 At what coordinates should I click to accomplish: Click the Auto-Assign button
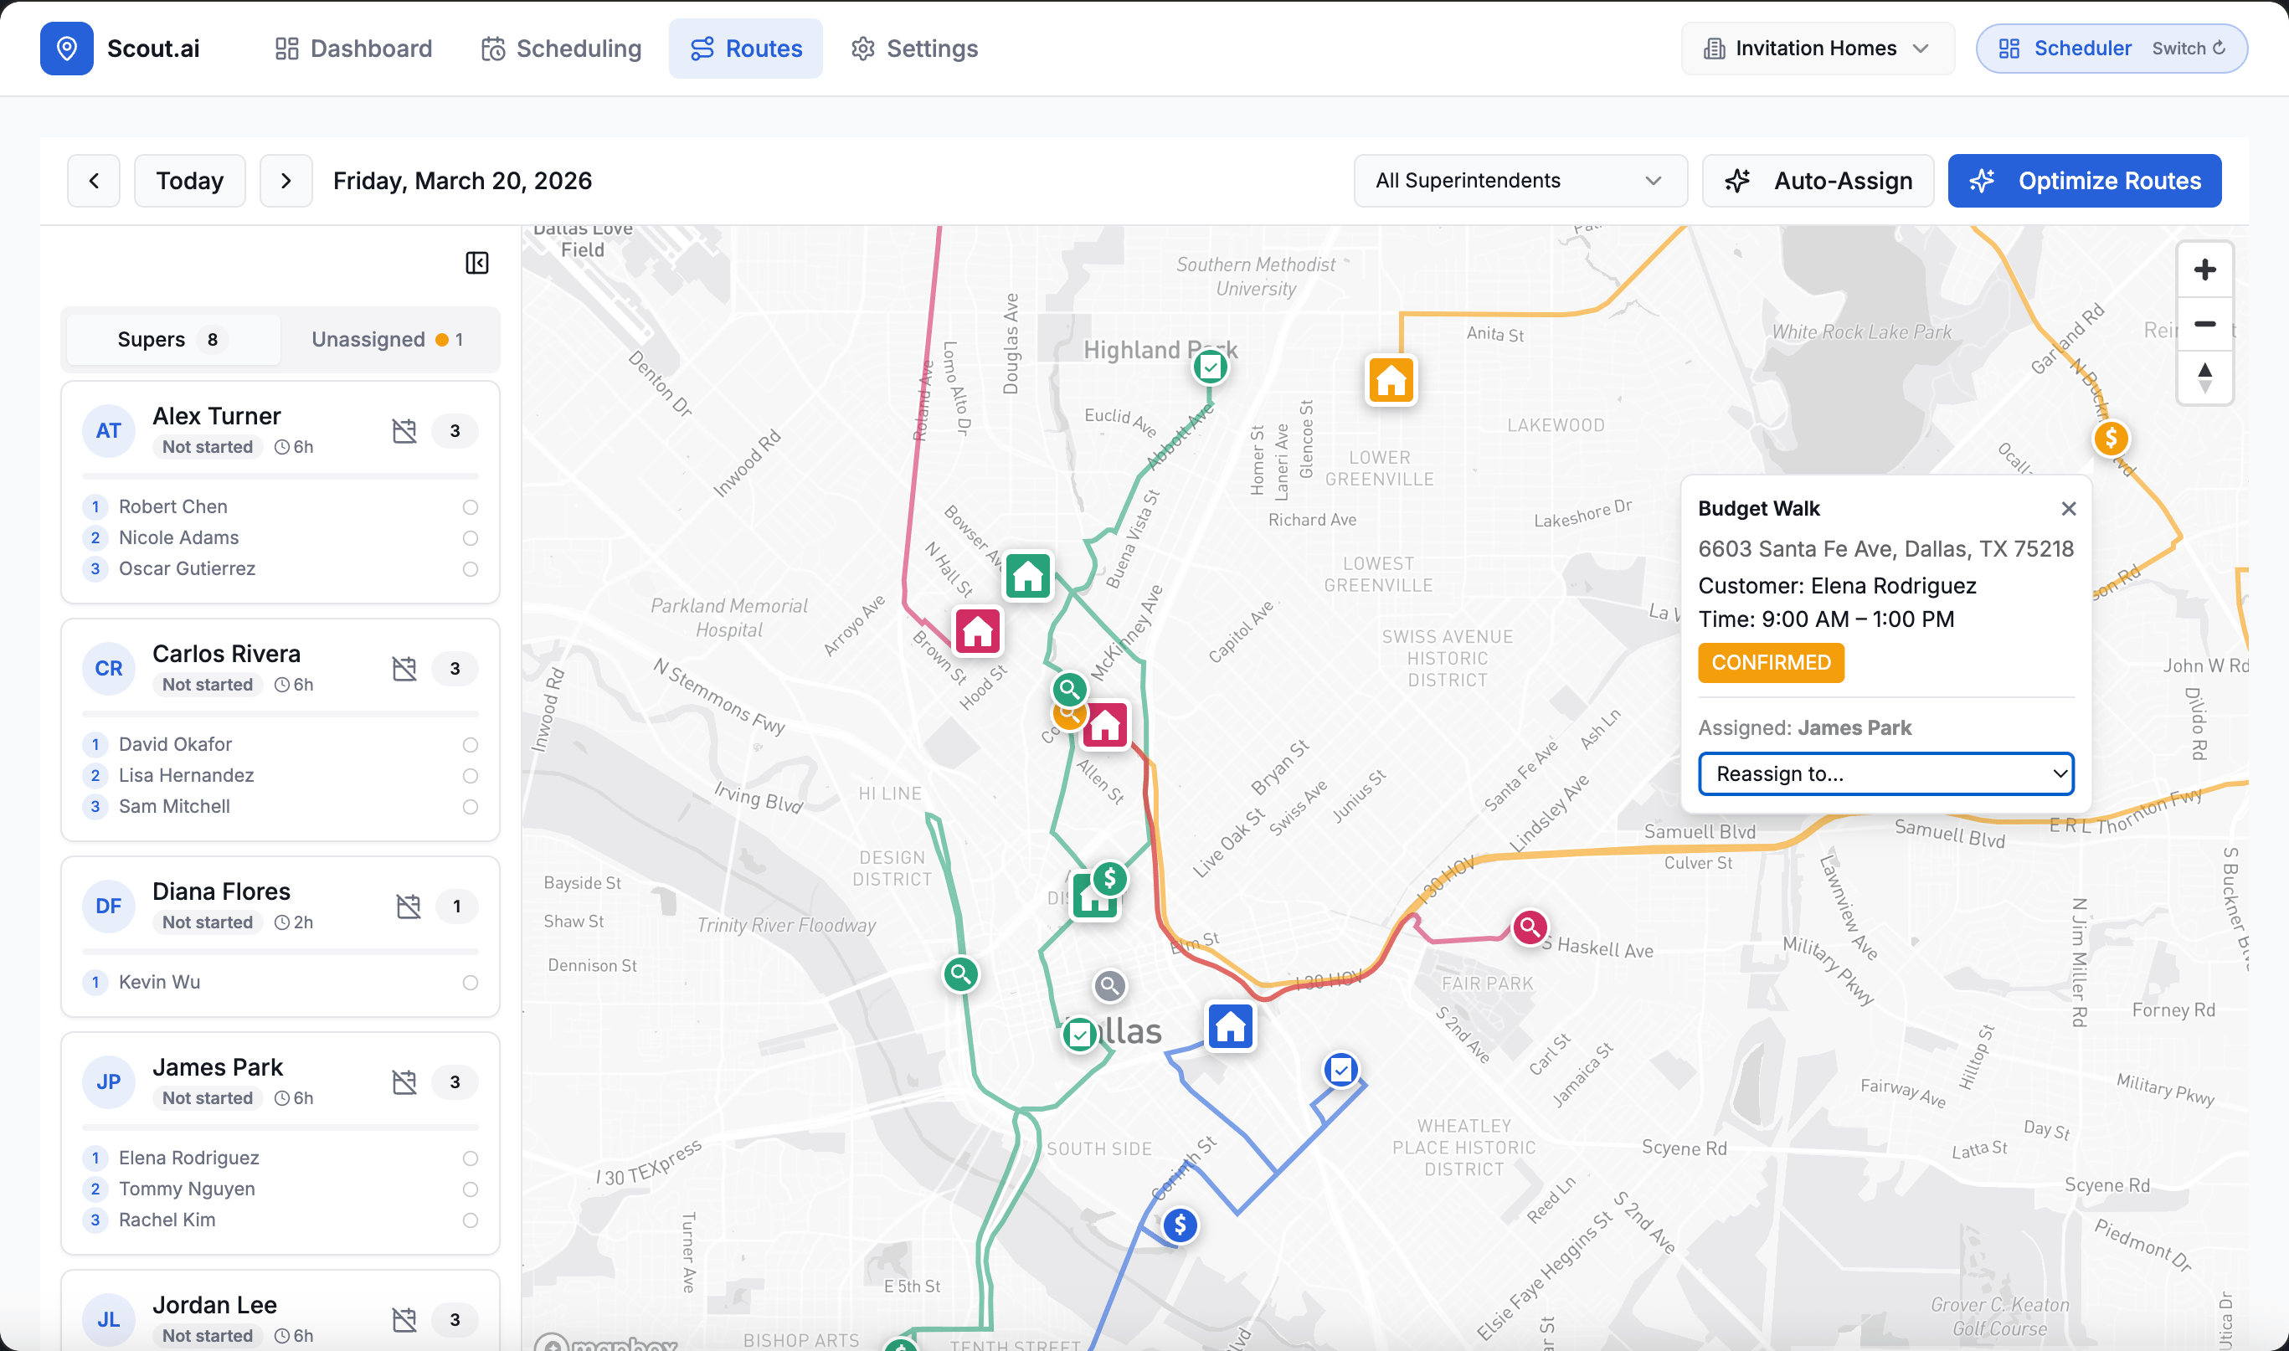[x=1818, y=180]
